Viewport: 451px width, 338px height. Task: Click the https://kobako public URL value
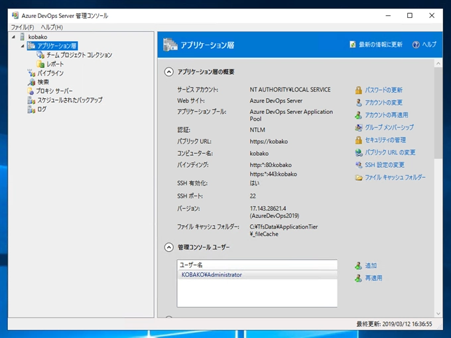pos(269,141)
